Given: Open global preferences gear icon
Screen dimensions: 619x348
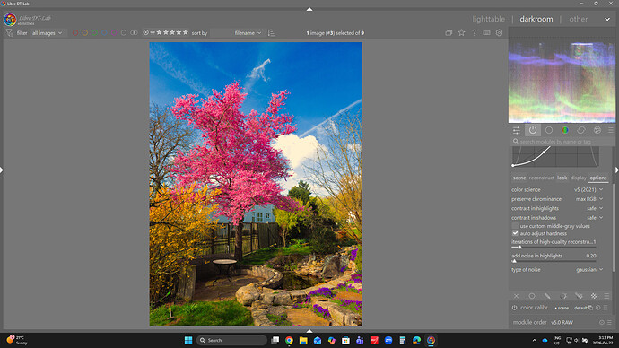Looking at the screenshot, I should [499, 33].
